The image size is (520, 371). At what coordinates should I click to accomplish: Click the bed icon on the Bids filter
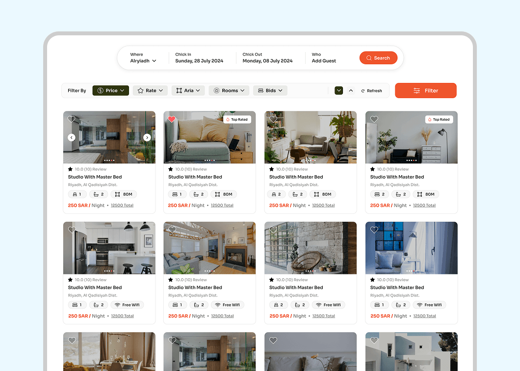[x=260, y=90]
